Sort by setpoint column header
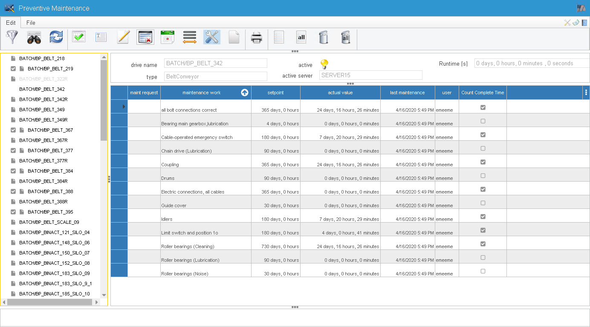 point(276,93)
